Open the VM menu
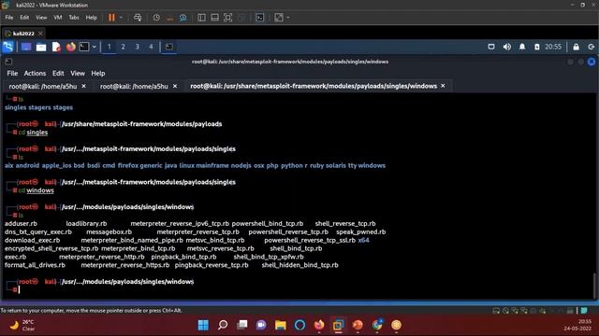 [x=58, y=18]
